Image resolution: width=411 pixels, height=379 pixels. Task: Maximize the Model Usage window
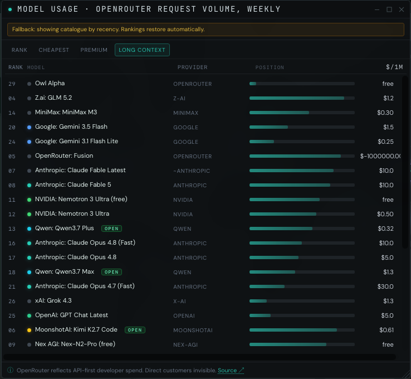[x=389, y=9]
